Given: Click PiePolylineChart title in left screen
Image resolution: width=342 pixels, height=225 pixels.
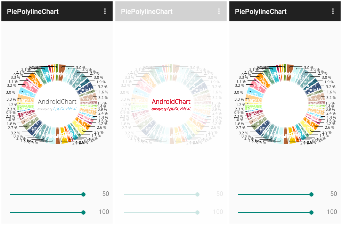Looking at the screenshot, I should (33, 11).
